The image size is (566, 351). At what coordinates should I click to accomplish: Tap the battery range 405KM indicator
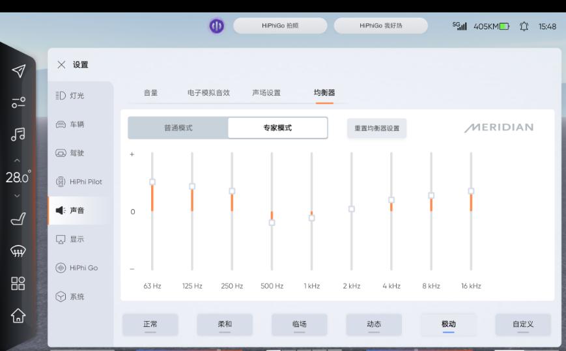(x=491, y=26)
